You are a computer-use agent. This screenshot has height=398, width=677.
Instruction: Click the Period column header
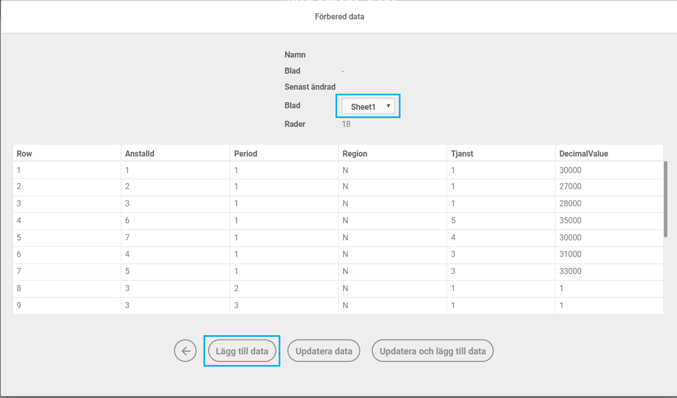pos(246,153)
